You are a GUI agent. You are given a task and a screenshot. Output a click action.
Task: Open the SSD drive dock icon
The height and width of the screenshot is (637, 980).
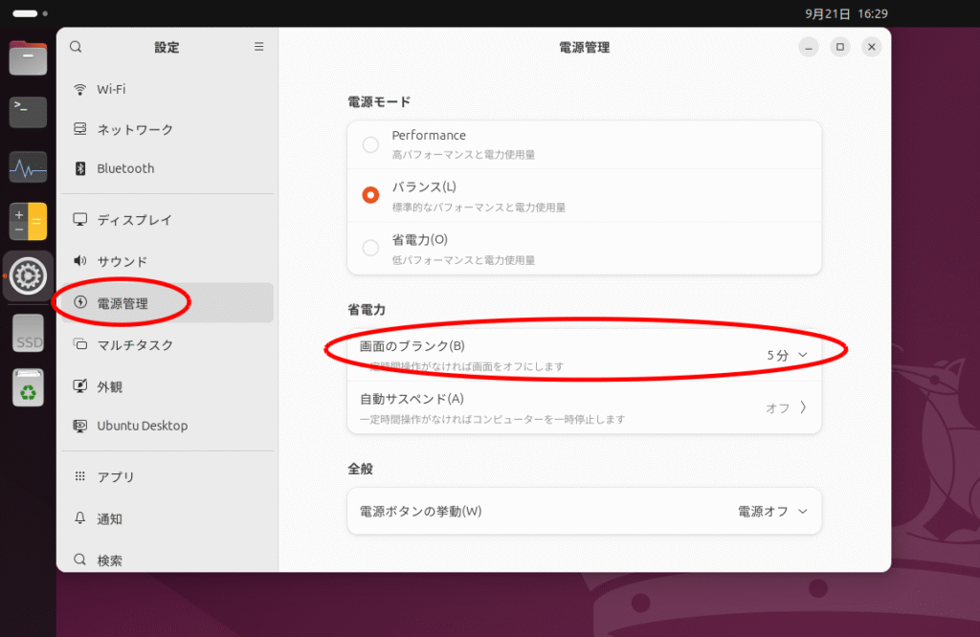28,333
